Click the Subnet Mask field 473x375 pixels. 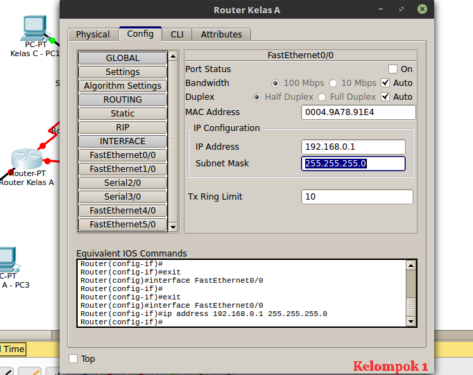353,164
